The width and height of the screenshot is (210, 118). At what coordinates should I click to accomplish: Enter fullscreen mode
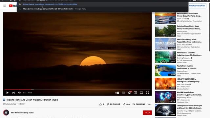coord(147,93)
